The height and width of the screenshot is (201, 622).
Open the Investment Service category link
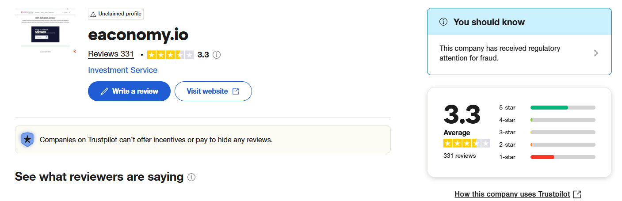(123, 70)
